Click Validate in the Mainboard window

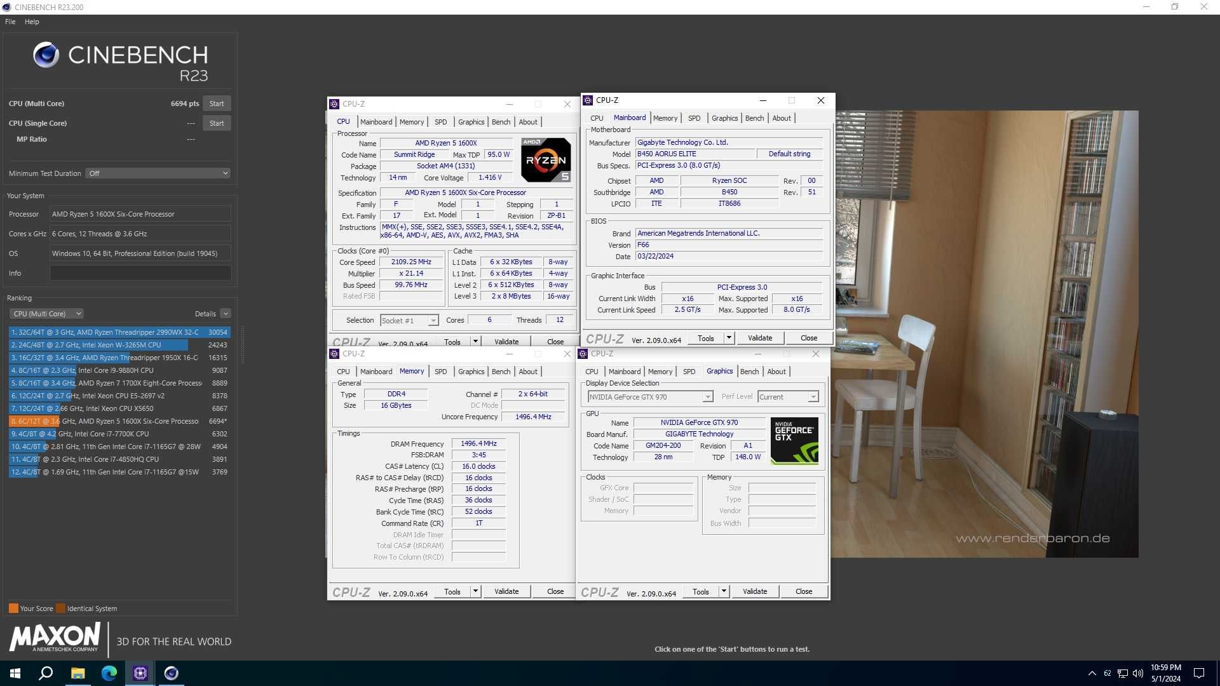[760, 338]
